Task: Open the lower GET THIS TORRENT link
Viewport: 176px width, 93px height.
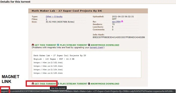Action: 45,84
